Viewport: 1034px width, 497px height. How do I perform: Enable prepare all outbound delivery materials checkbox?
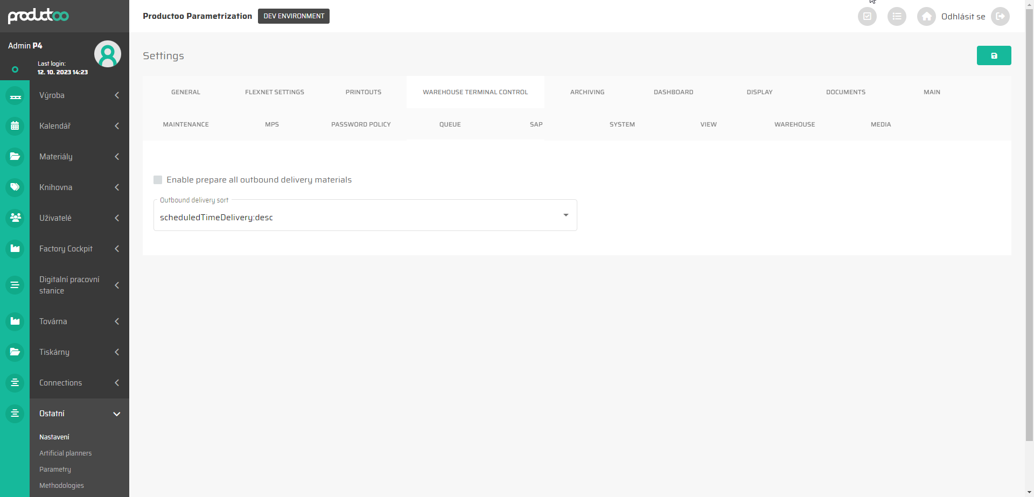(x=158, y=180)
